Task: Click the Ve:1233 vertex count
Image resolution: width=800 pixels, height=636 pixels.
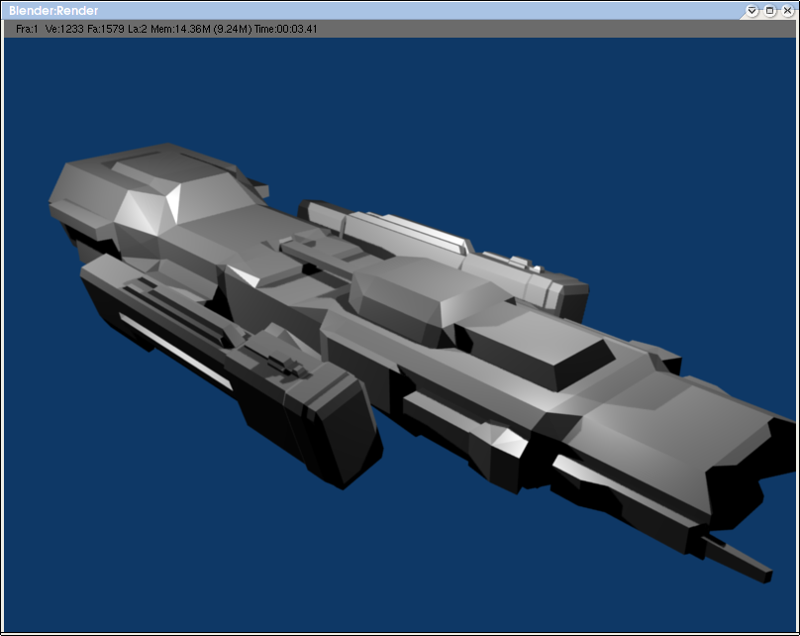Action: [x=66, y=30]
